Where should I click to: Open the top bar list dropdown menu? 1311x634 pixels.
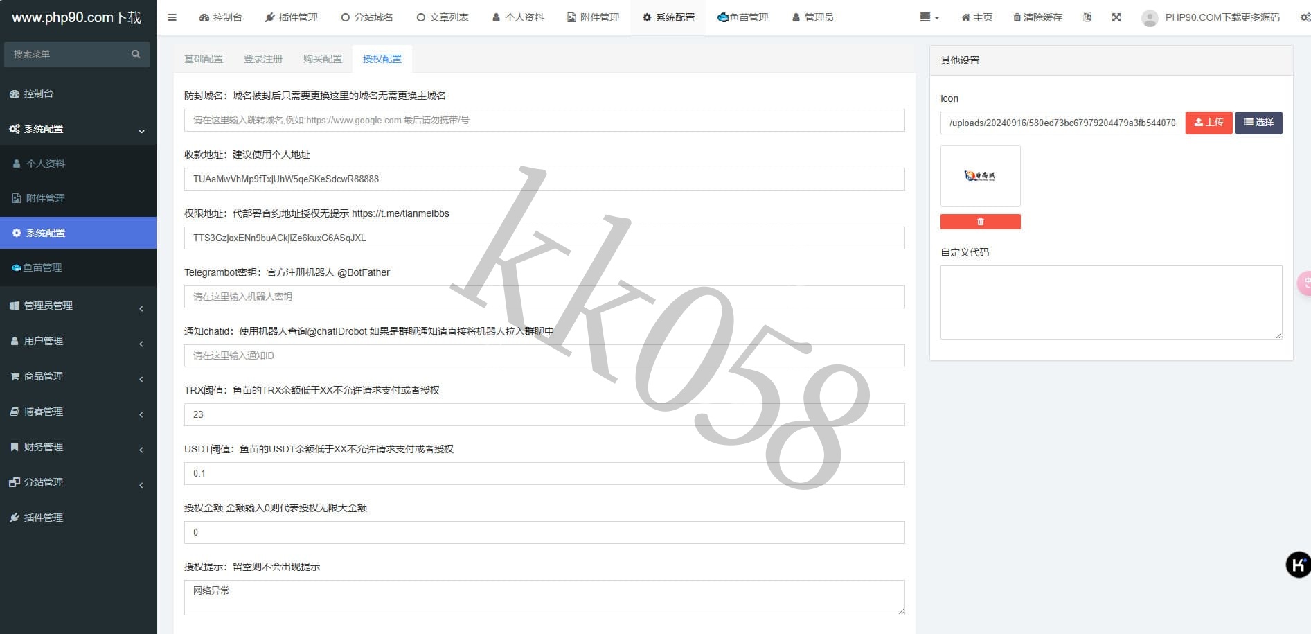pos(929,17)
